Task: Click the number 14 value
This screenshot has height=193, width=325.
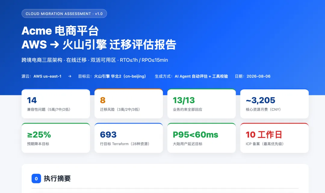Action: pos(32,100)
